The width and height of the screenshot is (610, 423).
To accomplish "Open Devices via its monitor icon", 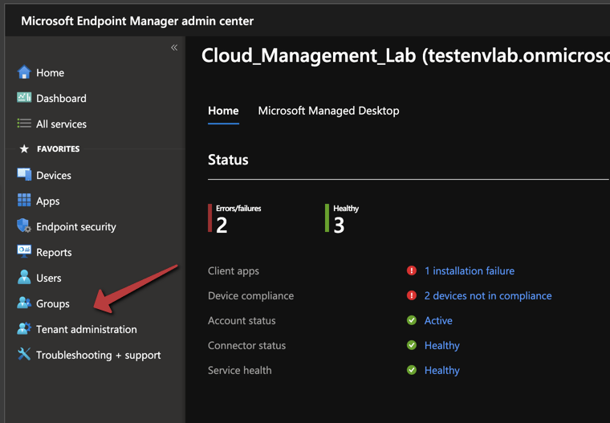I will (x=24, y=175).
